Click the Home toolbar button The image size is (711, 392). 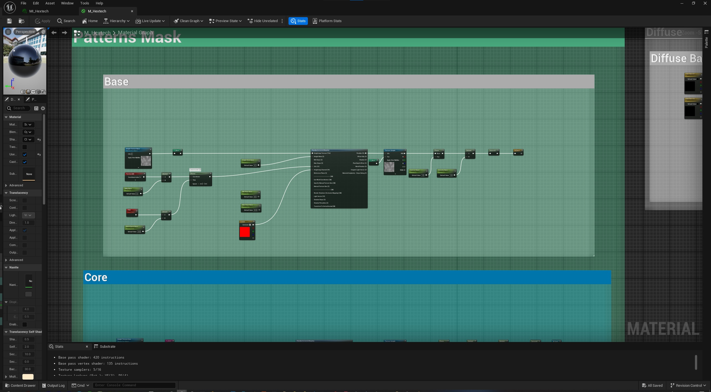90,21
